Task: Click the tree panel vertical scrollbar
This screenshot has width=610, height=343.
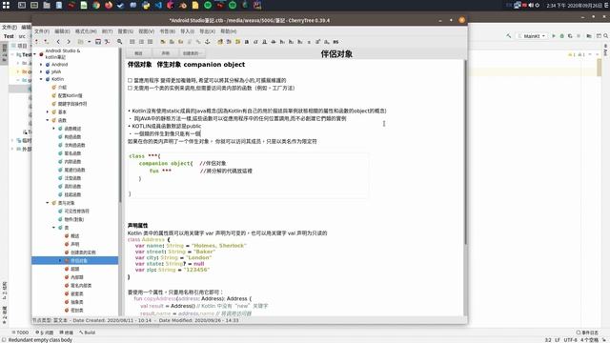Action: tap(120, 125)
